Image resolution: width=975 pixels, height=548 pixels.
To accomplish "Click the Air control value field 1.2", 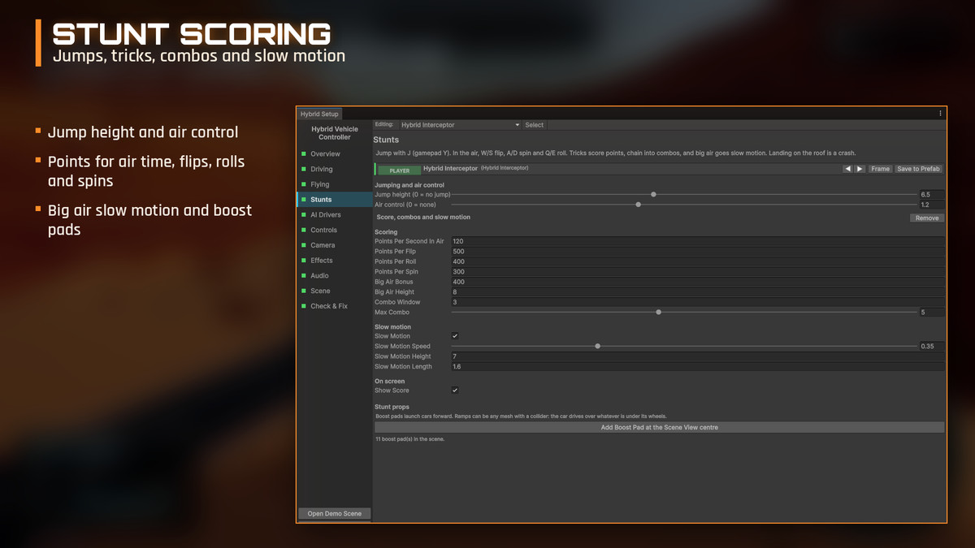I will 931,205.
